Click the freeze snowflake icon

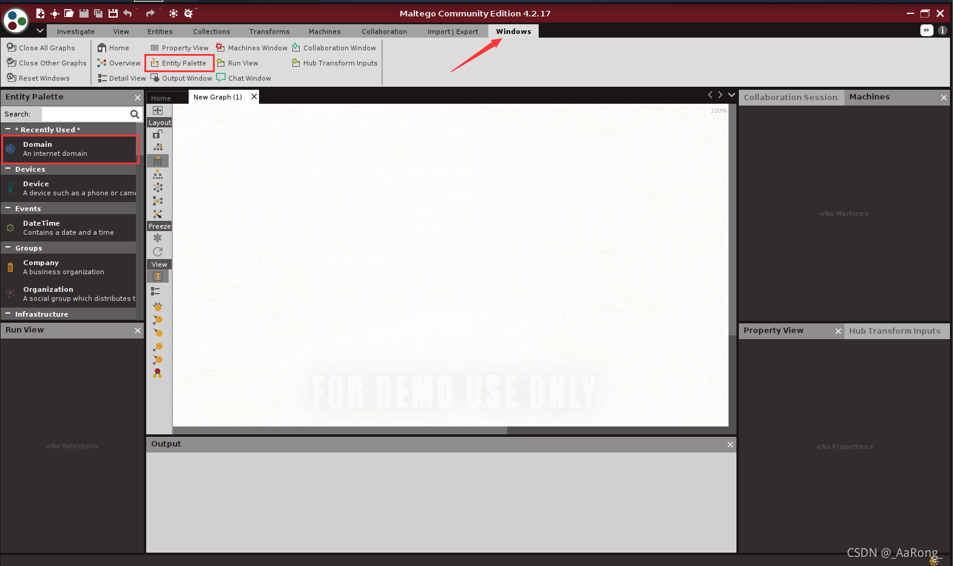click(158, 238)
